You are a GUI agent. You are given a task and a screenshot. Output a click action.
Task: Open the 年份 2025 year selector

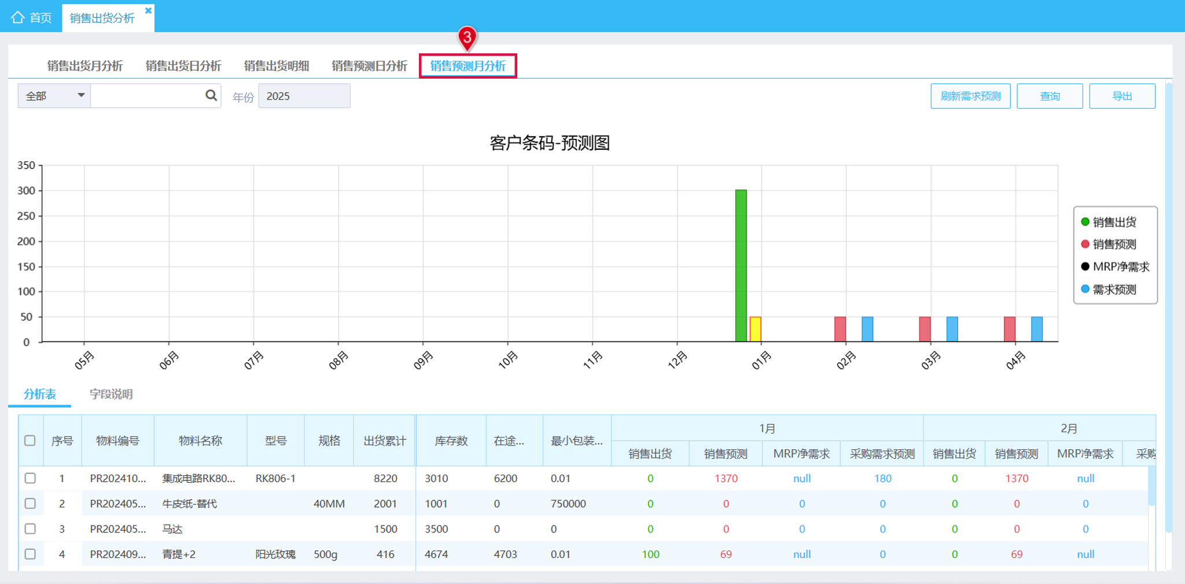click(x=304, y=96)
